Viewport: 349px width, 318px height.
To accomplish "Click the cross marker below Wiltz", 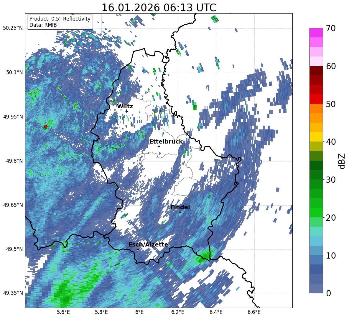I will click(x=127, y=111).
